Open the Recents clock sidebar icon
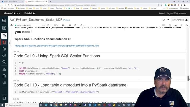Screen dimensions: 190x107 (x=4, y=56)
